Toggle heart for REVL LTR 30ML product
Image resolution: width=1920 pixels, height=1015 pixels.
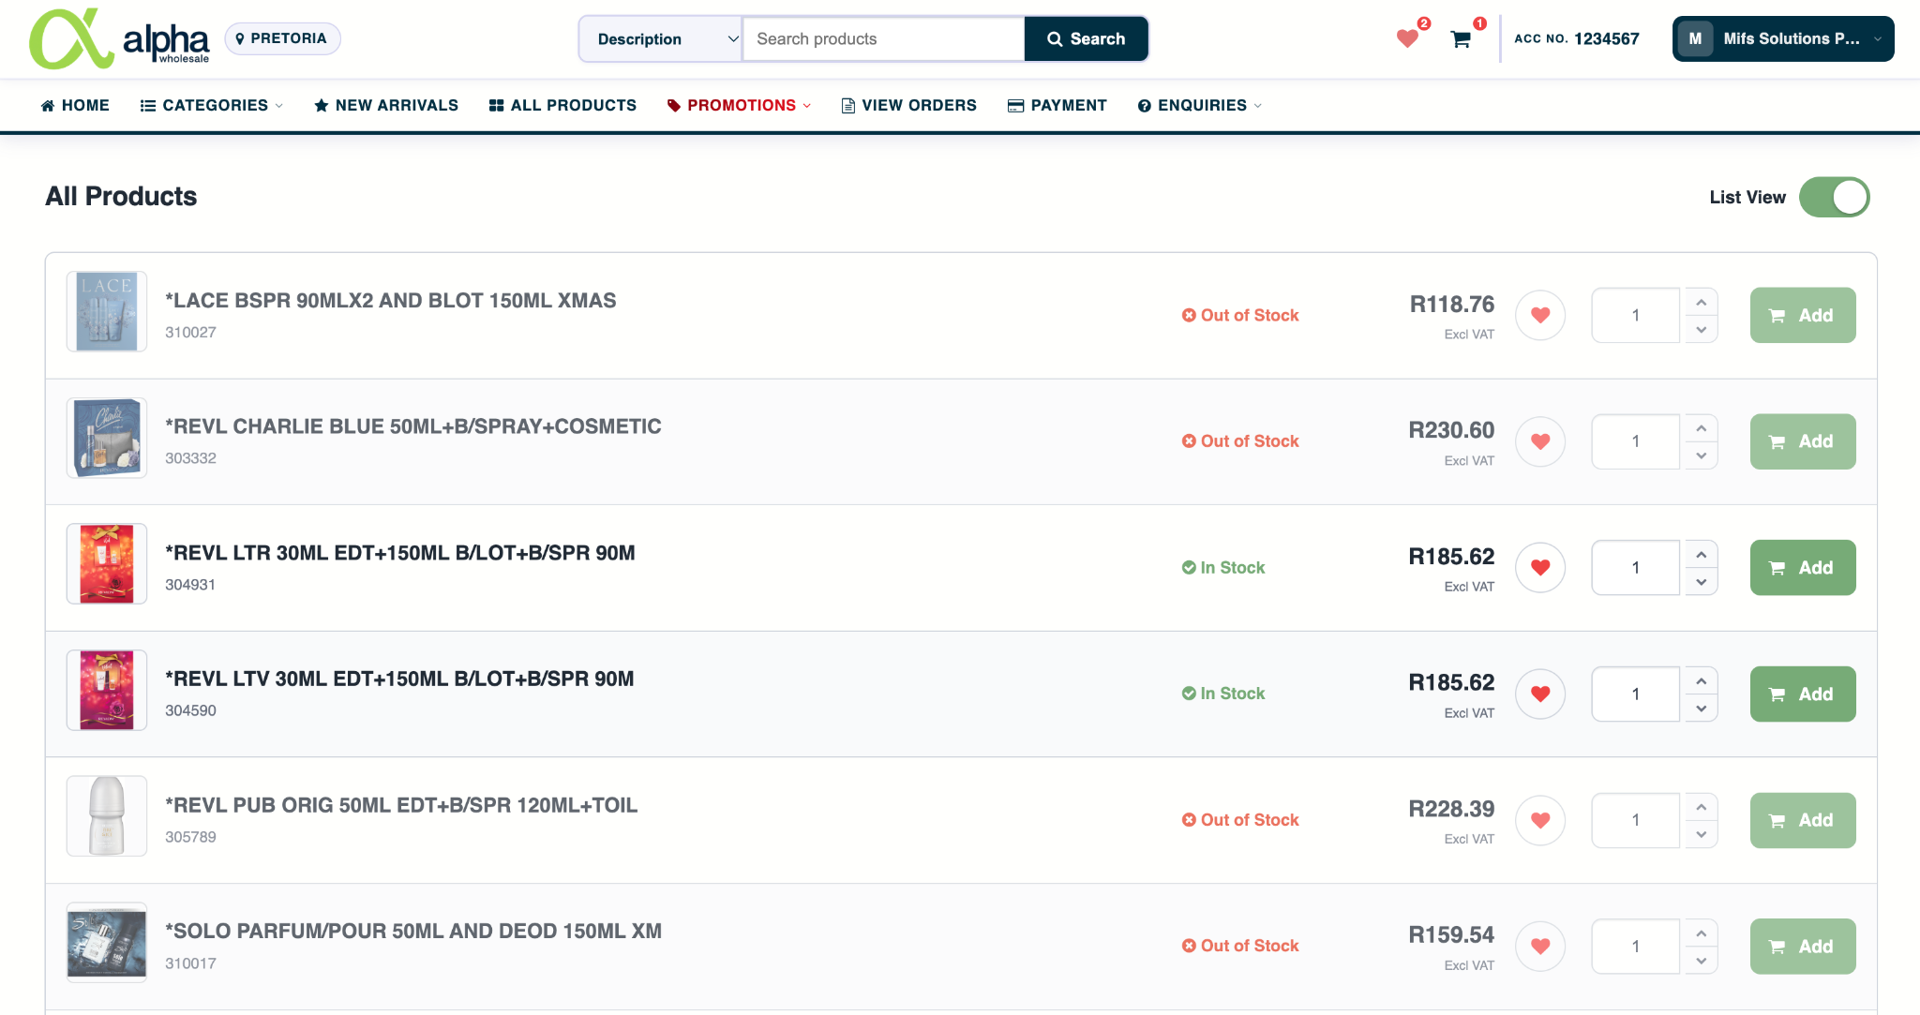tap(1540, 567)
